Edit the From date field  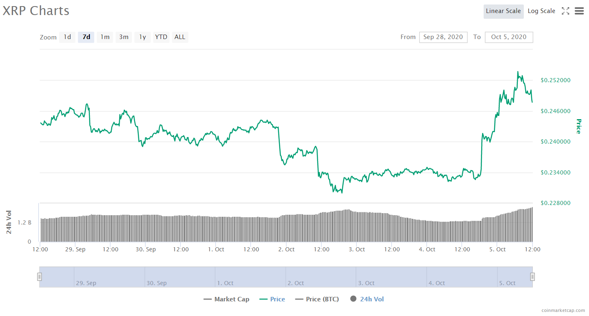[443, 37]
